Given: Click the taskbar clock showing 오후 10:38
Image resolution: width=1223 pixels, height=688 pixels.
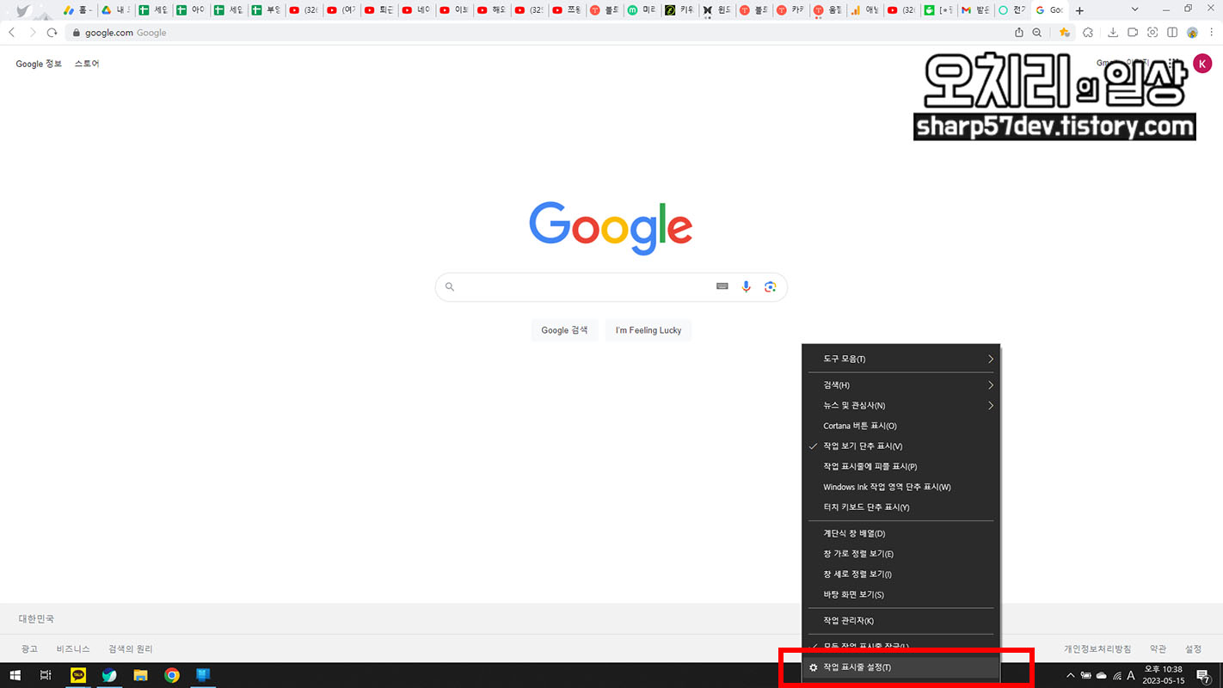Looking at the screenshot, I should pyautogui.click(x=1163, y=676).
